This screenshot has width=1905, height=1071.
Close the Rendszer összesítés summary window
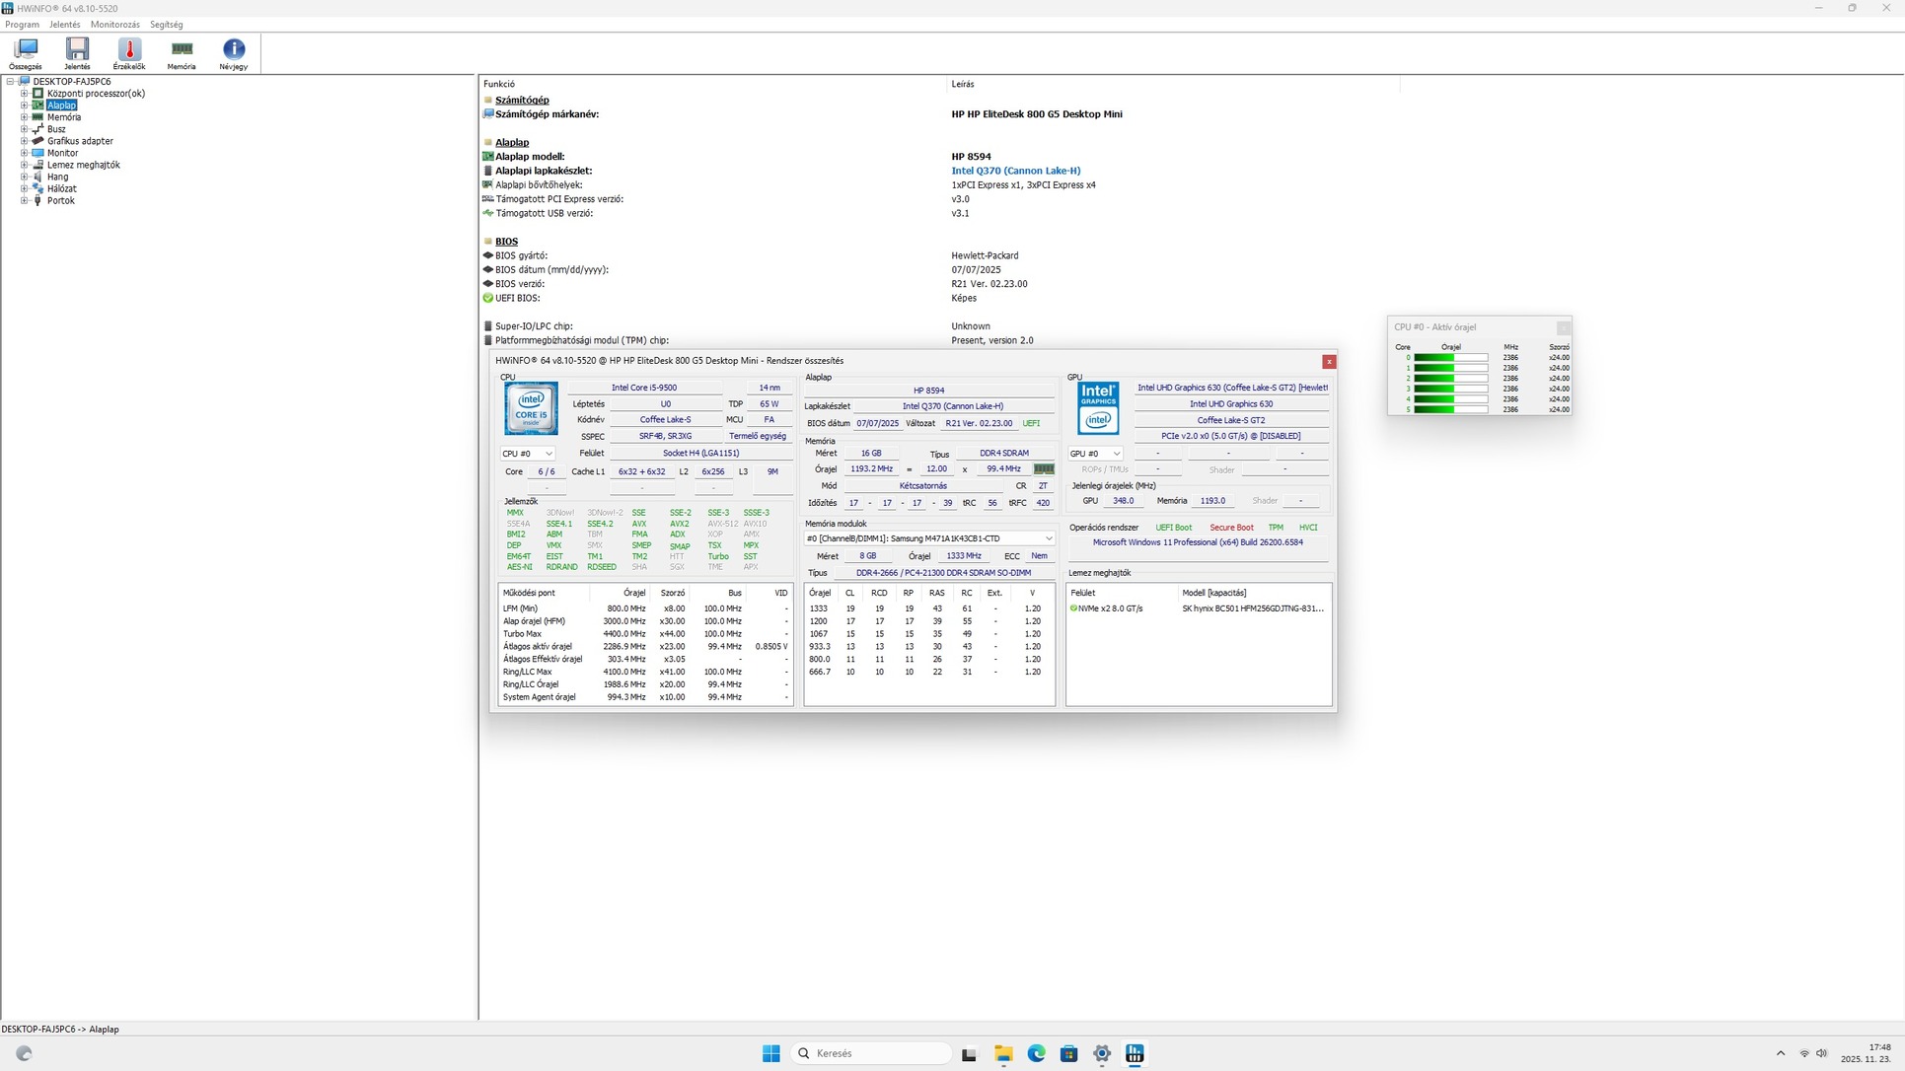(1329, 362)
